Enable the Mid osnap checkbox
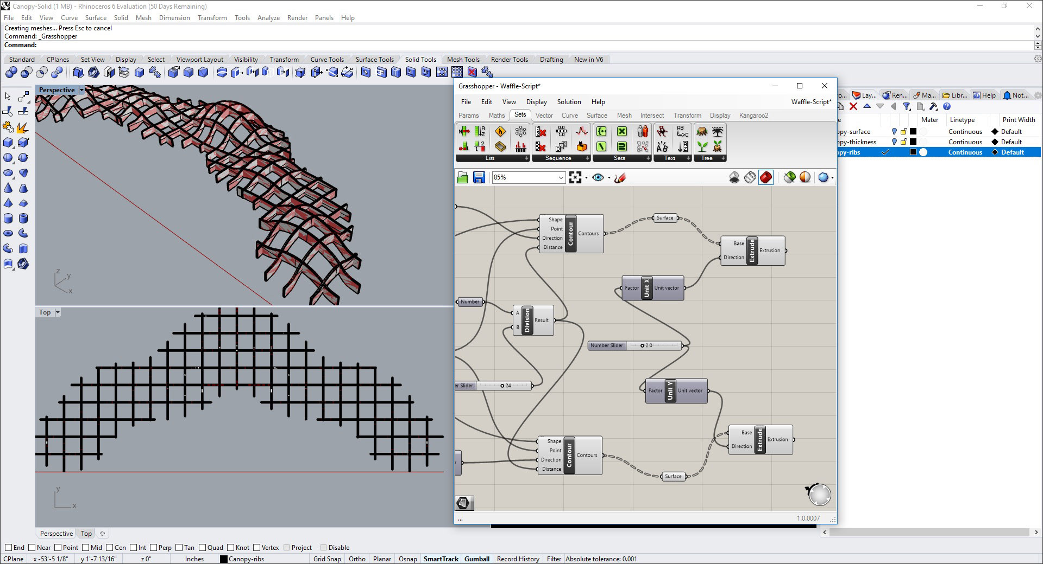This screenshot has height=564, width=1043. (86, 548)
